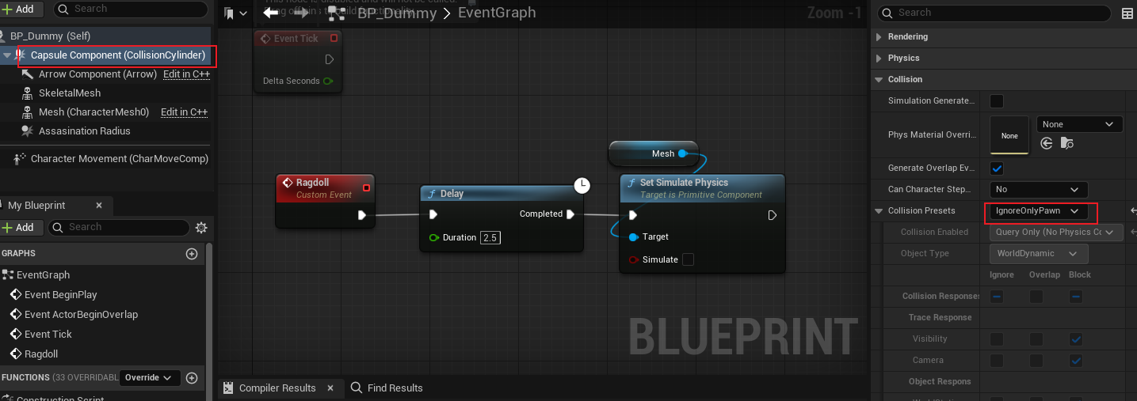Click the Delay Duration value field
Image resolution: width=1137 pixels, height=401 pixels.
[490, 237]
